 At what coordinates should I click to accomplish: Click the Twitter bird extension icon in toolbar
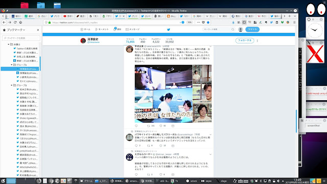pos(271,22)
